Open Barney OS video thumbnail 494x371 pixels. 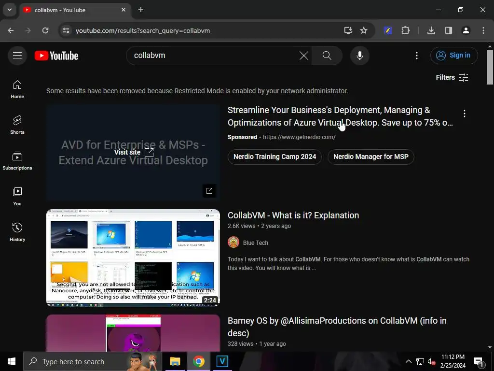pyautogui.click(x=133, y=333)
